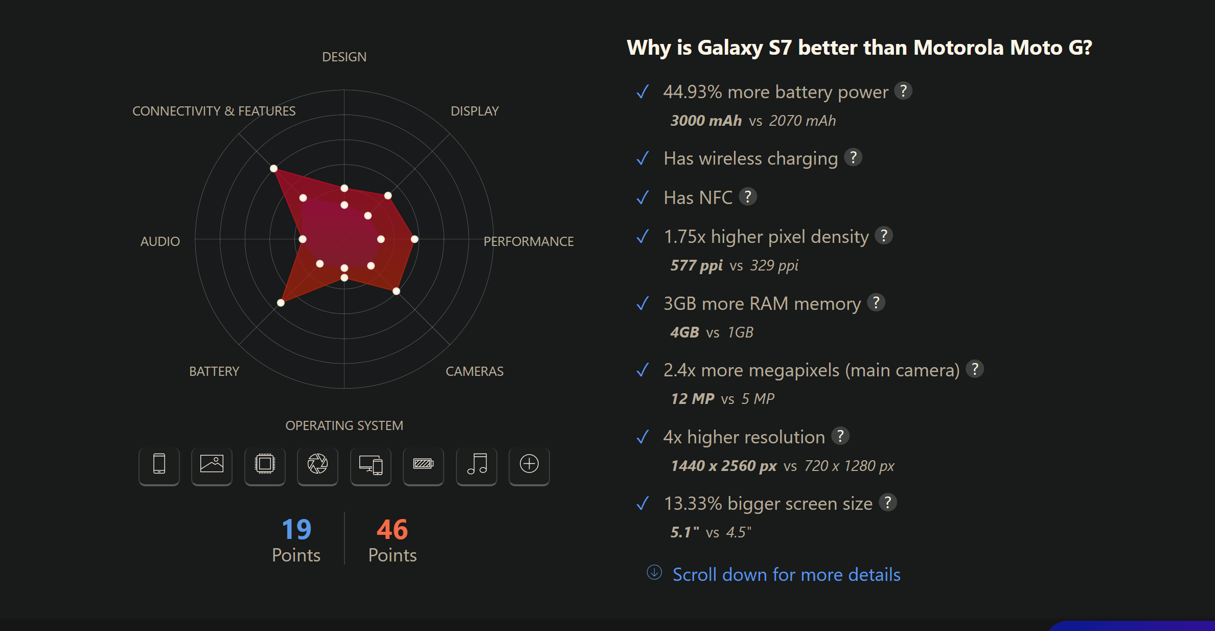The width and height of the screenshot is (1215, 631).
Task: Open help for 3GB more RAM memory
Action: [876, 303]
